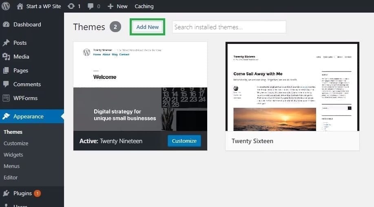This screenshot has height=207, width=374.
Task: Open the updates icon showing 1
Action: tap(71, 6)
